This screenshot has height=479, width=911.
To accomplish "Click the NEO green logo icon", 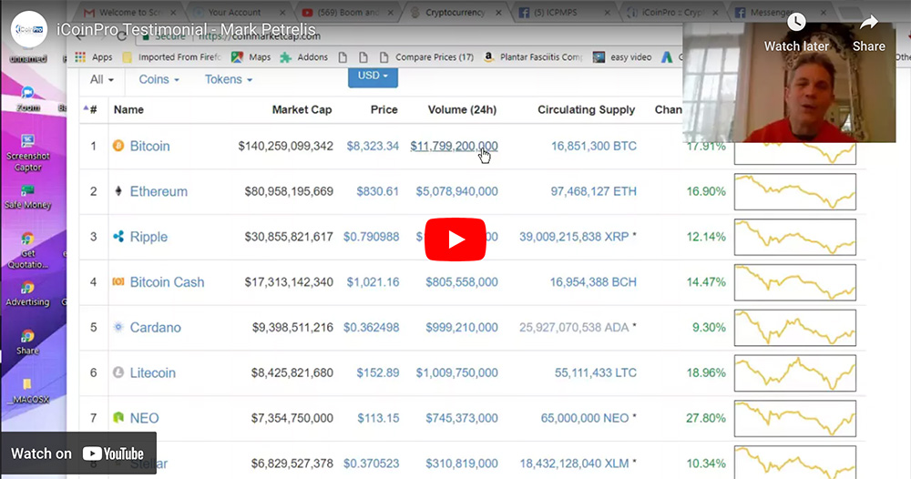I will [x=118, y=418].
